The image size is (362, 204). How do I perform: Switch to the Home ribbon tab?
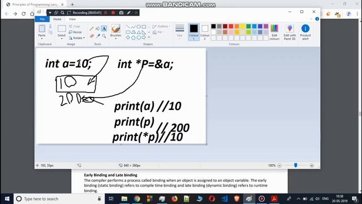pyautogui.click(x=57, y=19)
